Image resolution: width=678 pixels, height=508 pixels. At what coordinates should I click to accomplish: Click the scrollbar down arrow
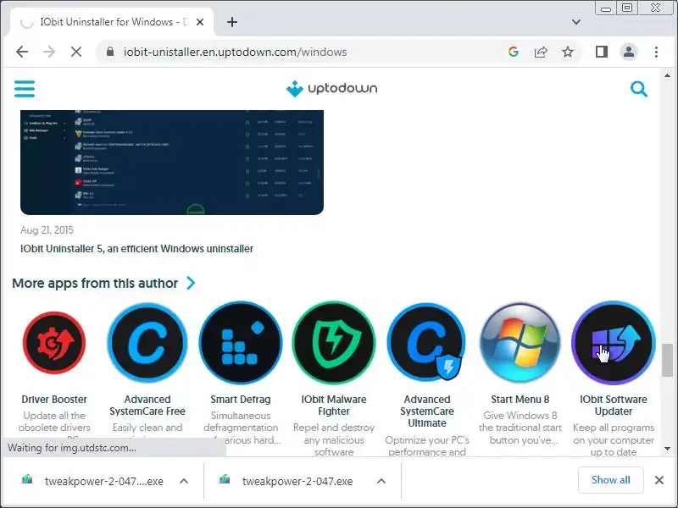tap(667, 449)
